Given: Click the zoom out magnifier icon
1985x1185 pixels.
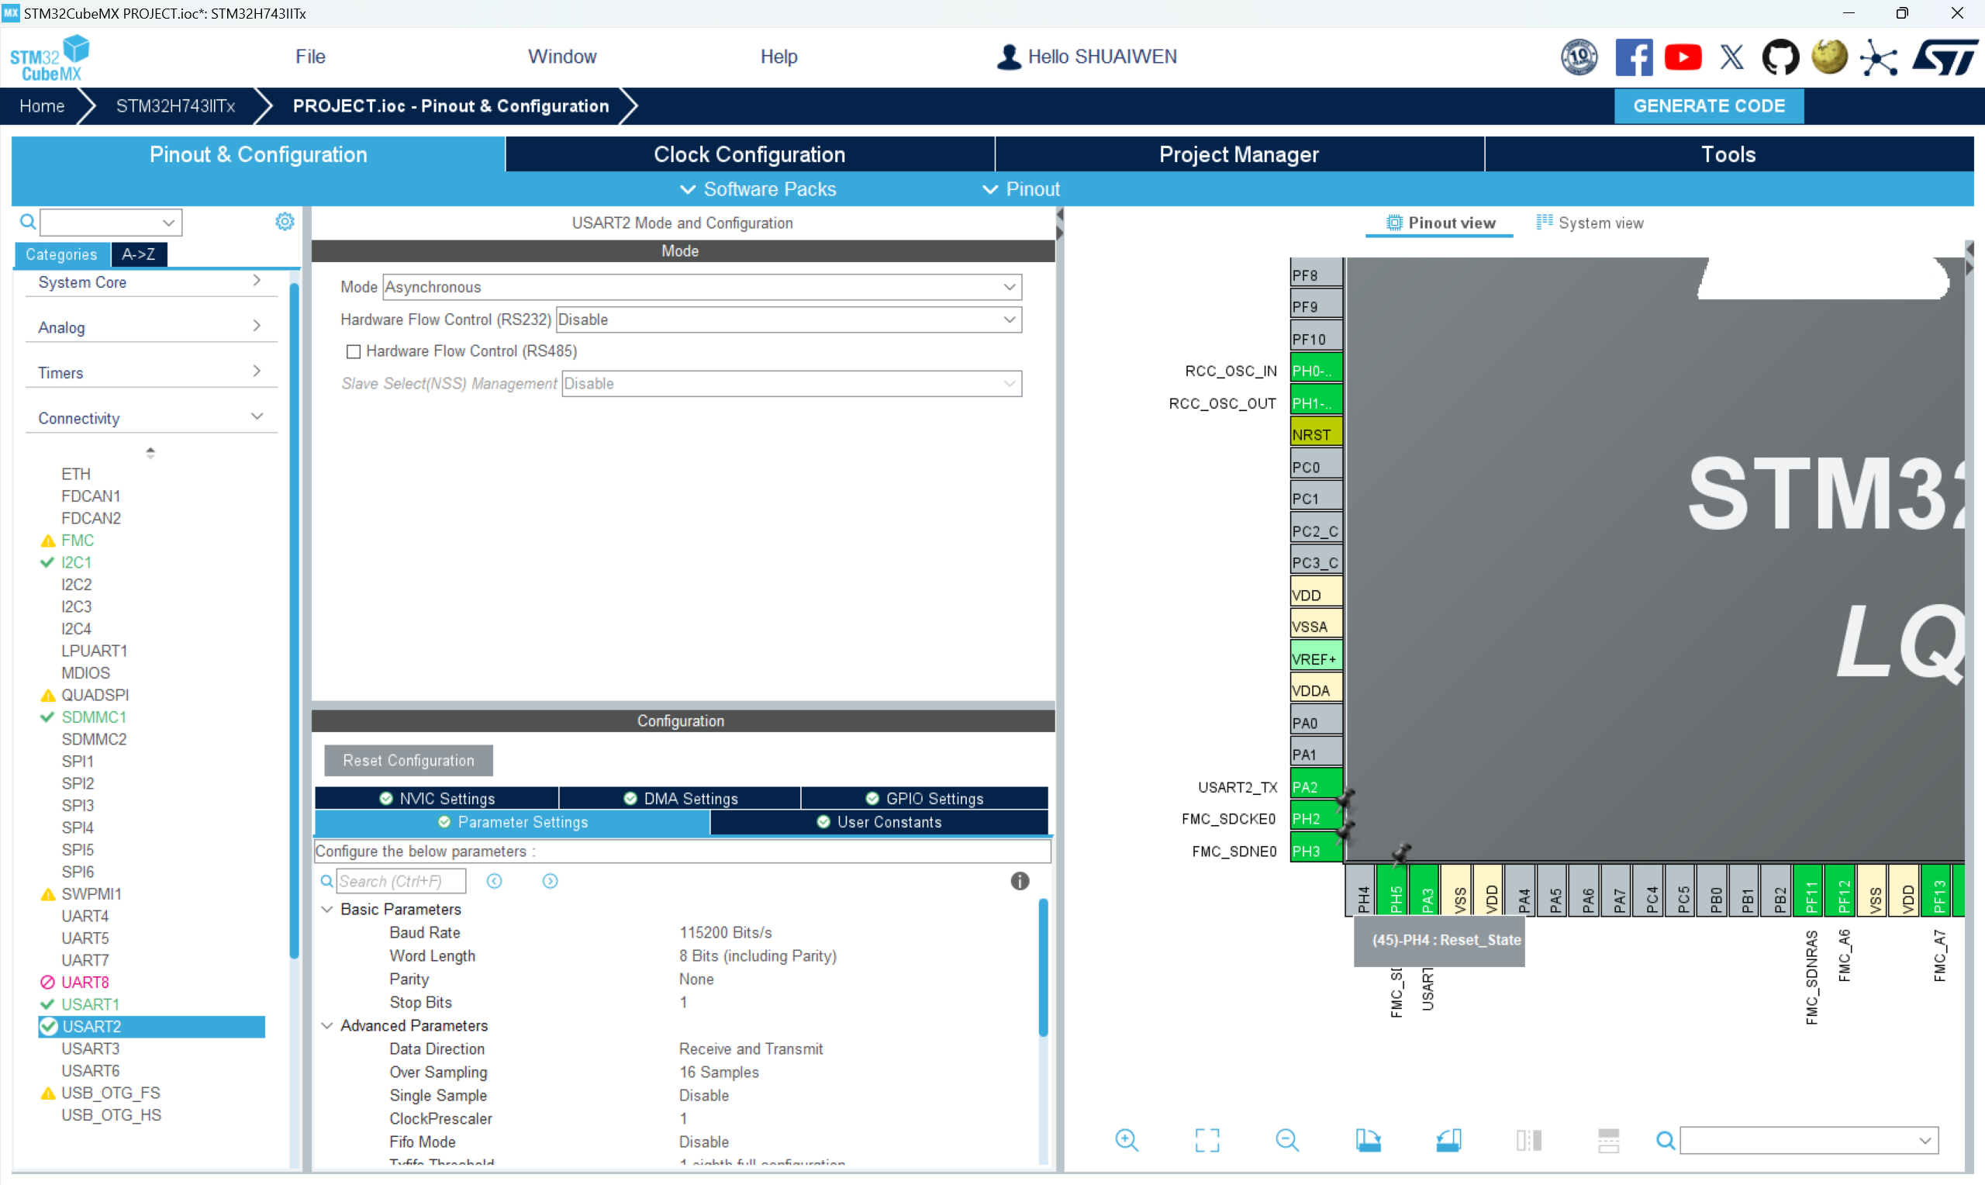Looking at the screenshot, I should point(1286,1140).
